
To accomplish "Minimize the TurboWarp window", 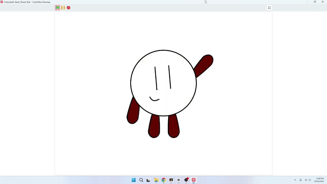I will click(307, 2).
